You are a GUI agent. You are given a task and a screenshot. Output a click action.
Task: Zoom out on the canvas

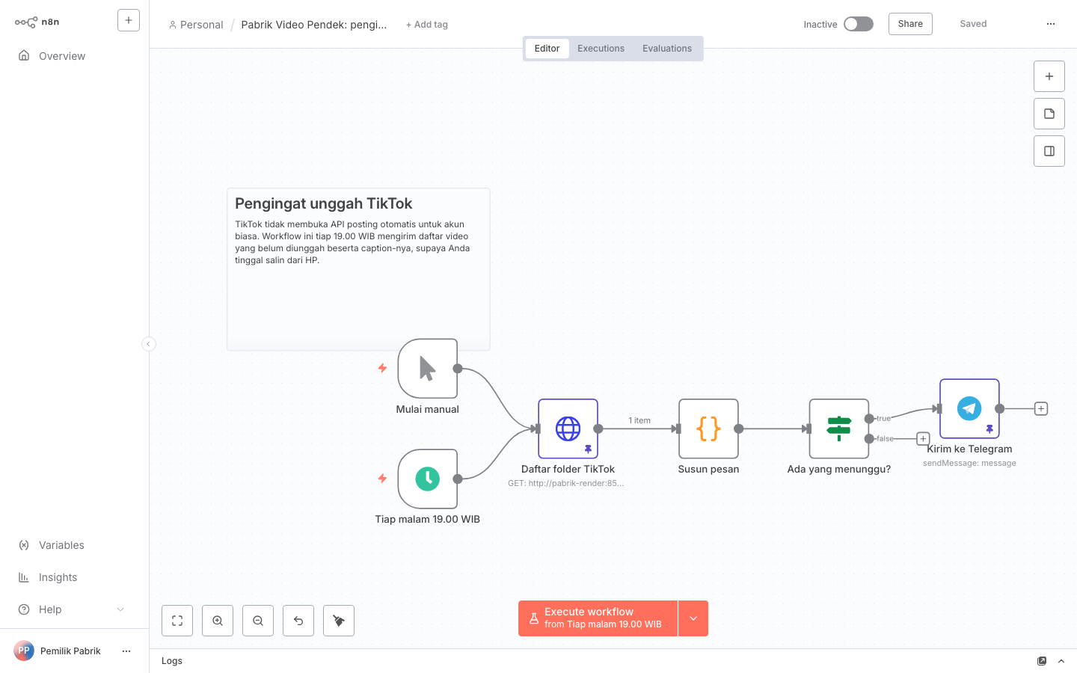258,621
